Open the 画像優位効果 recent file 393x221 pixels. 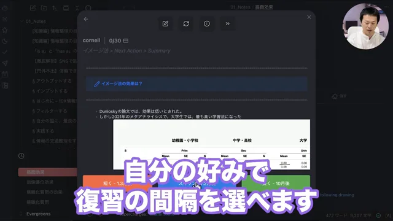click(x=40, y=182)
